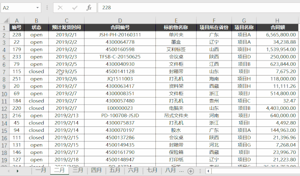Screen dimensions: 300x176
Task: Select the 吊式文件夹 cell
Action: (176, 115)
